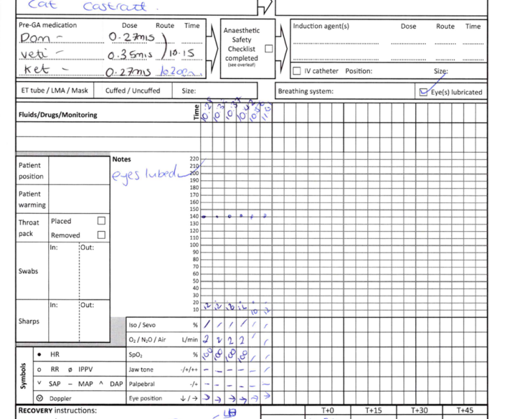This screenshot has width=507, height=419.
Task: Click the handwritten 'Dom' medication entry
Action: pyautogui.click(x=41, y=38)
